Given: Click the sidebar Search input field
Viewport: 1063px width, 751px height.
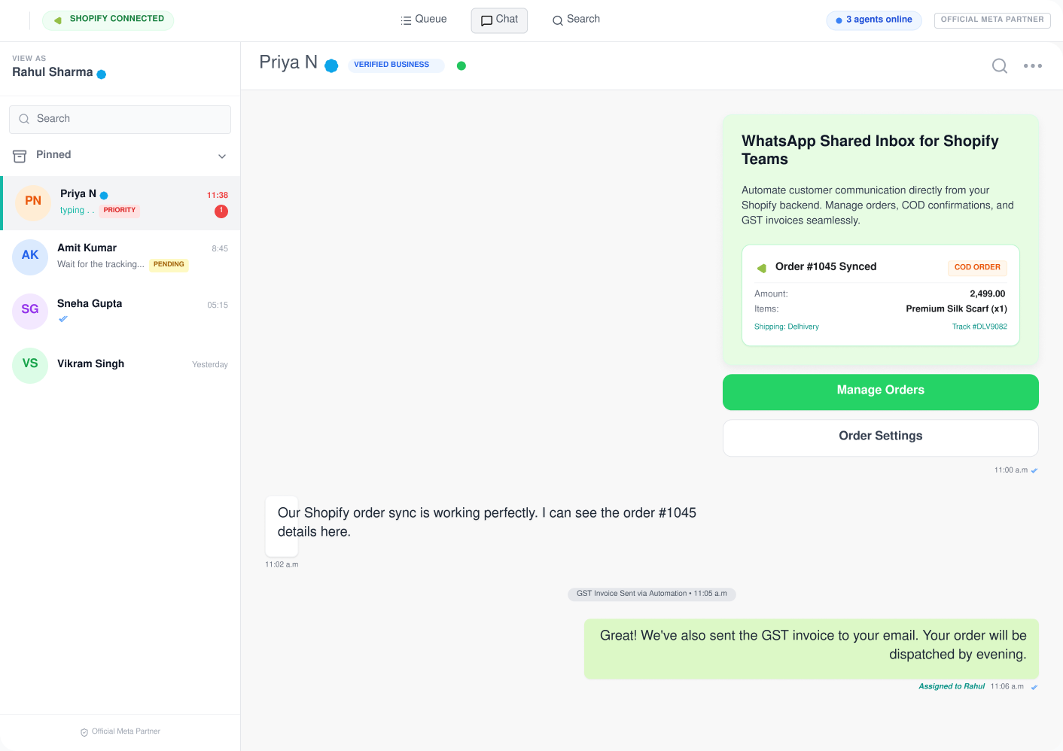Looking at the screenshot, I should pyautogui.click(x=120, y=119).
